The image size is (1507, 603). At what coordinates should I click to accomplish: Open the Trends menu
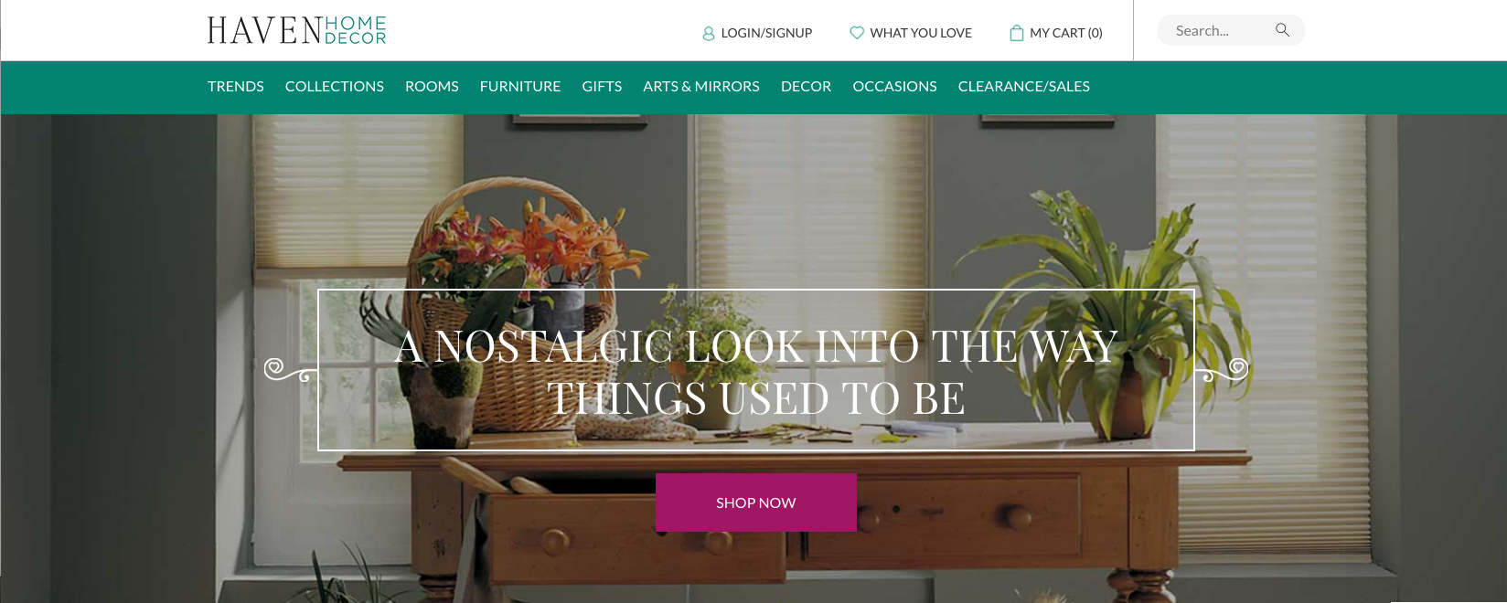tap(236, 86)
